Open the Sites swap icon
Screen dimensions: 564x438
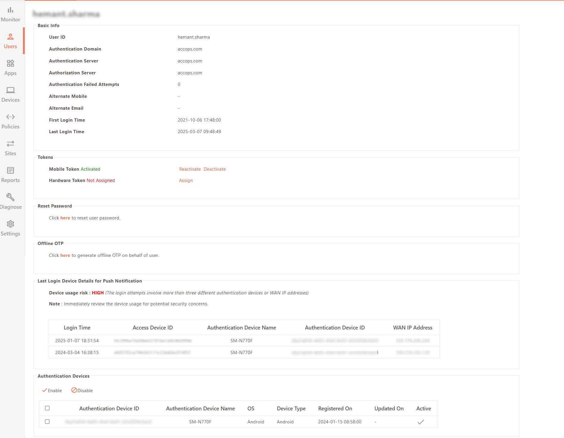10,144
